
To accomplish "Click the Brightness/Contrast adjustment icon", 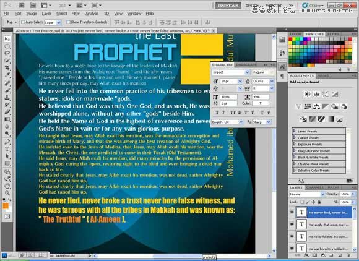I will point(307,94).
